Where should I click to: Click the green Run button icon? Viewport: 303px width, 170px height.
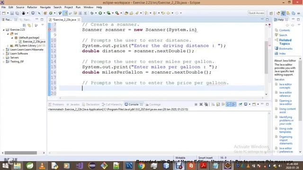(100, 13)
